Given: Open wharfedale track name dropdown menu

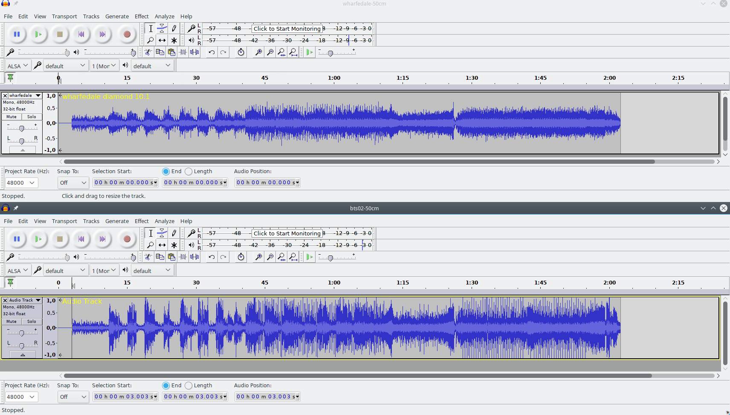Looking at the screenshot, I should (25, 96).
